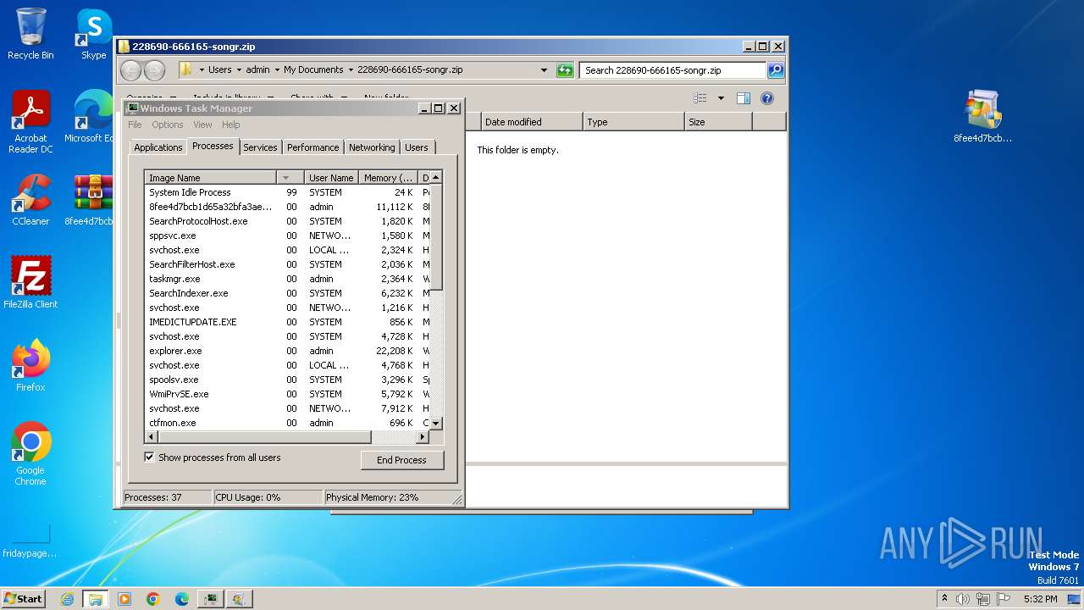Open the address bar history dropdown arrow

tap(544, 70)
